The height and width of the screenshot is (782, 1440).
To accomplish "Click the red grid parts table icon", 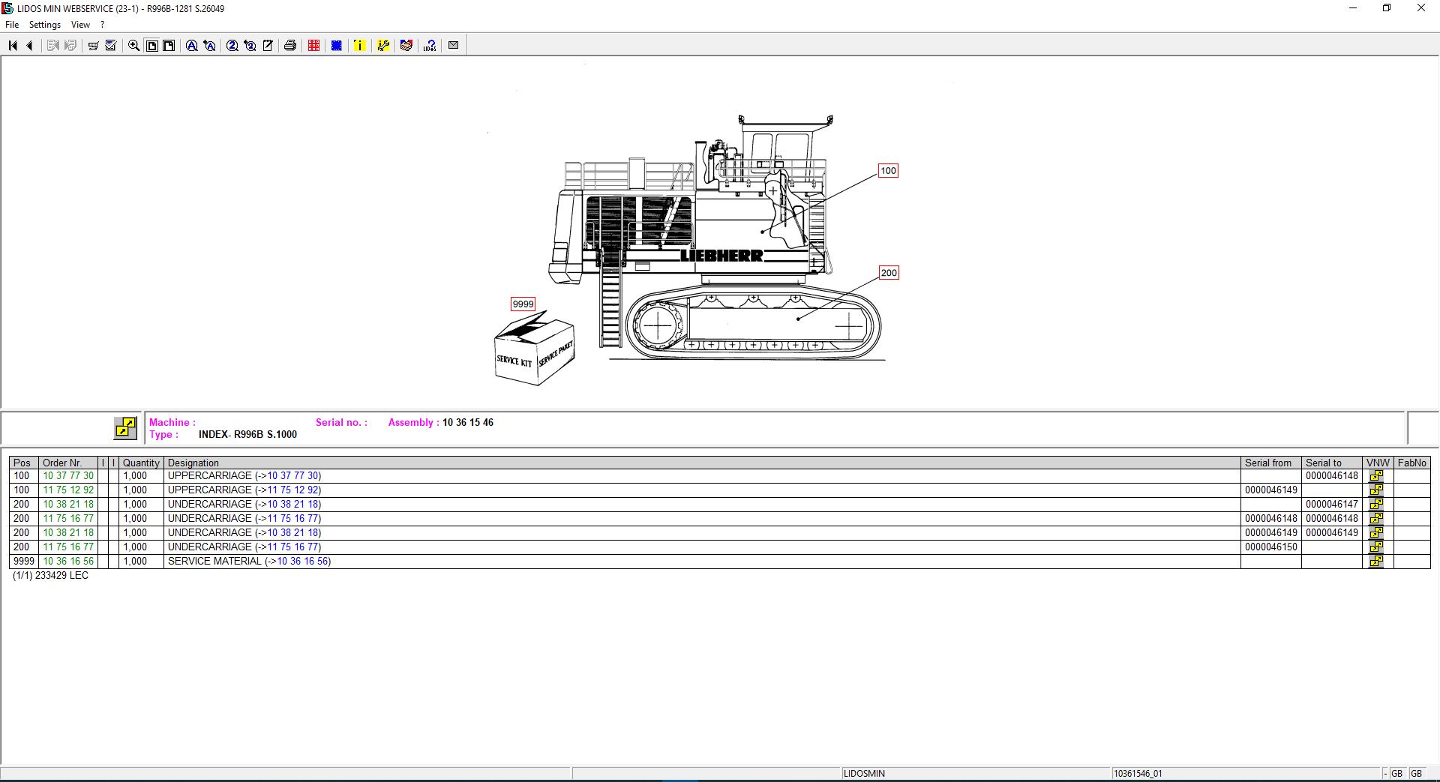I will (x=313, y=45).
